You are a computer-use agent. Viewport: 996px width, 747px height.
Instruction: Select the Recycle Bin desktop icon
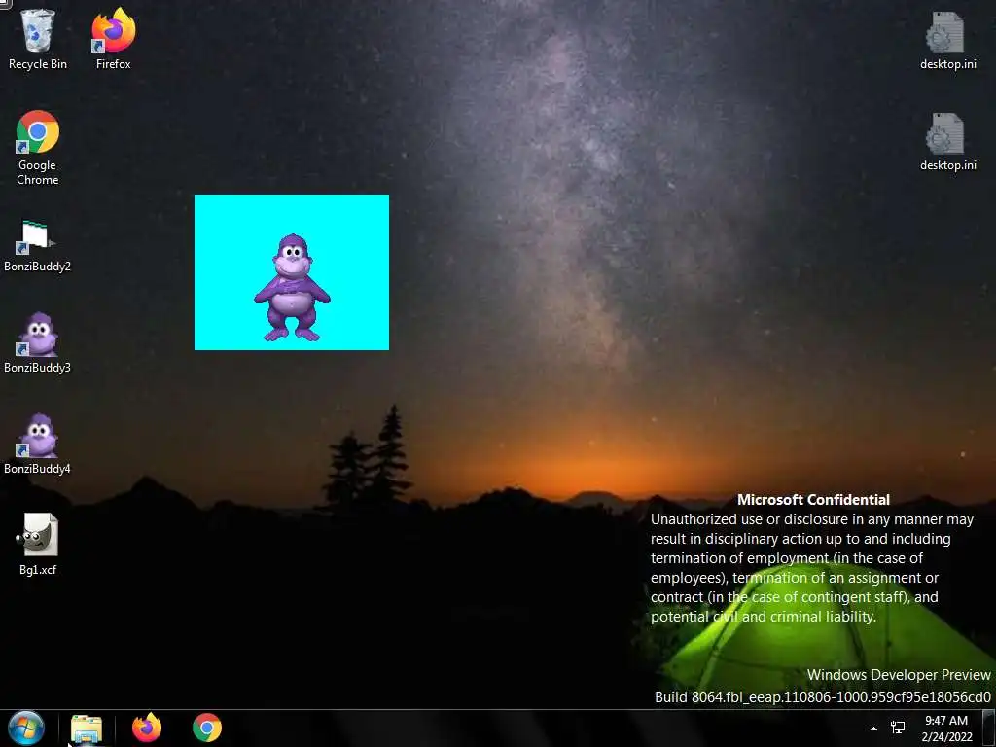point(38,39)
